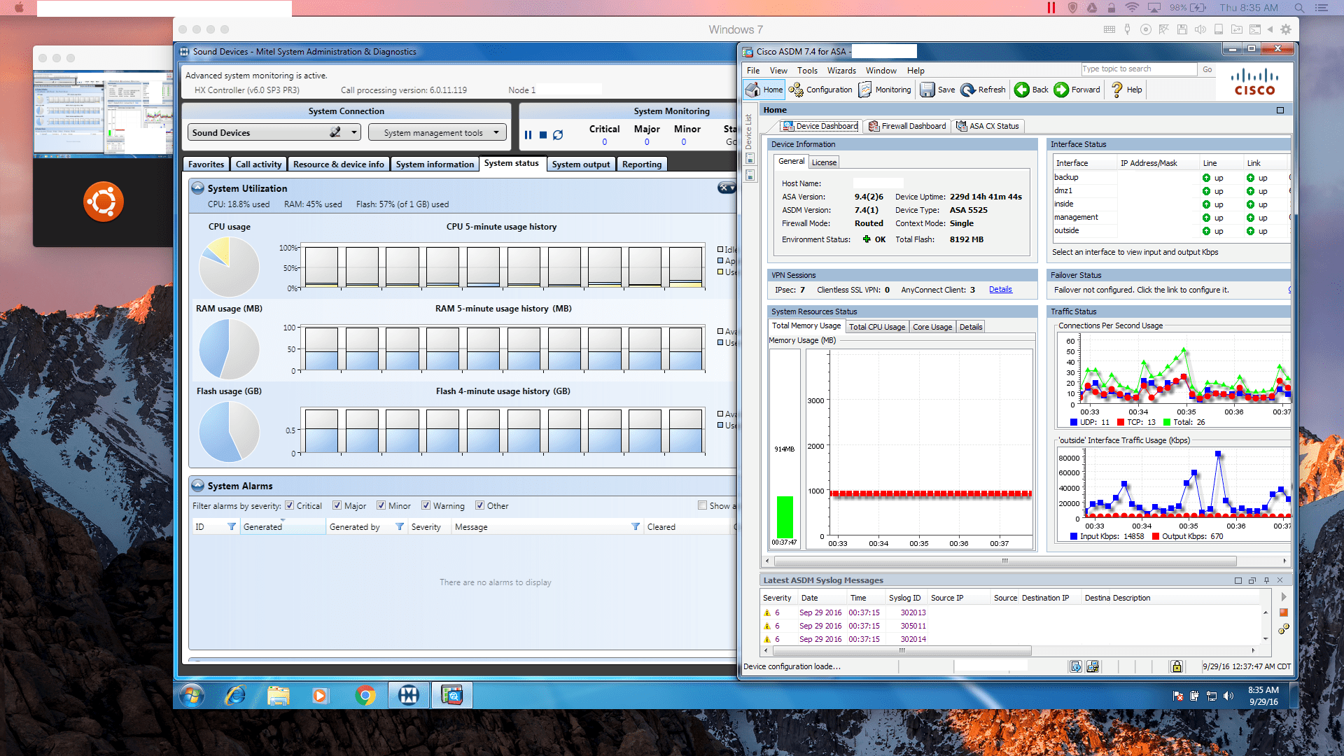
Task: Toggle the Minor severity filter checkbox
Action: pyautogui.click(x=381, y=505)
